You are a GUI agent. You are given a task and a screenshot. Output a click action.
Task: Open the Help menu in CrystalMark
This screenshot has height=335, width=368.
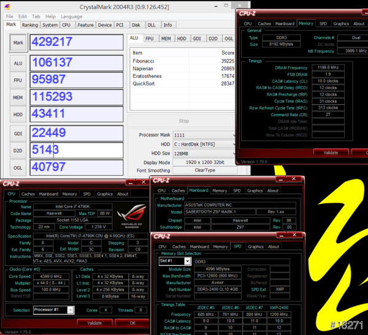tap(50, 17)
